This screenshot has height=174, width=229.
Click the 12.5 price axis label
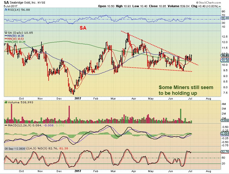click(225, 36)
